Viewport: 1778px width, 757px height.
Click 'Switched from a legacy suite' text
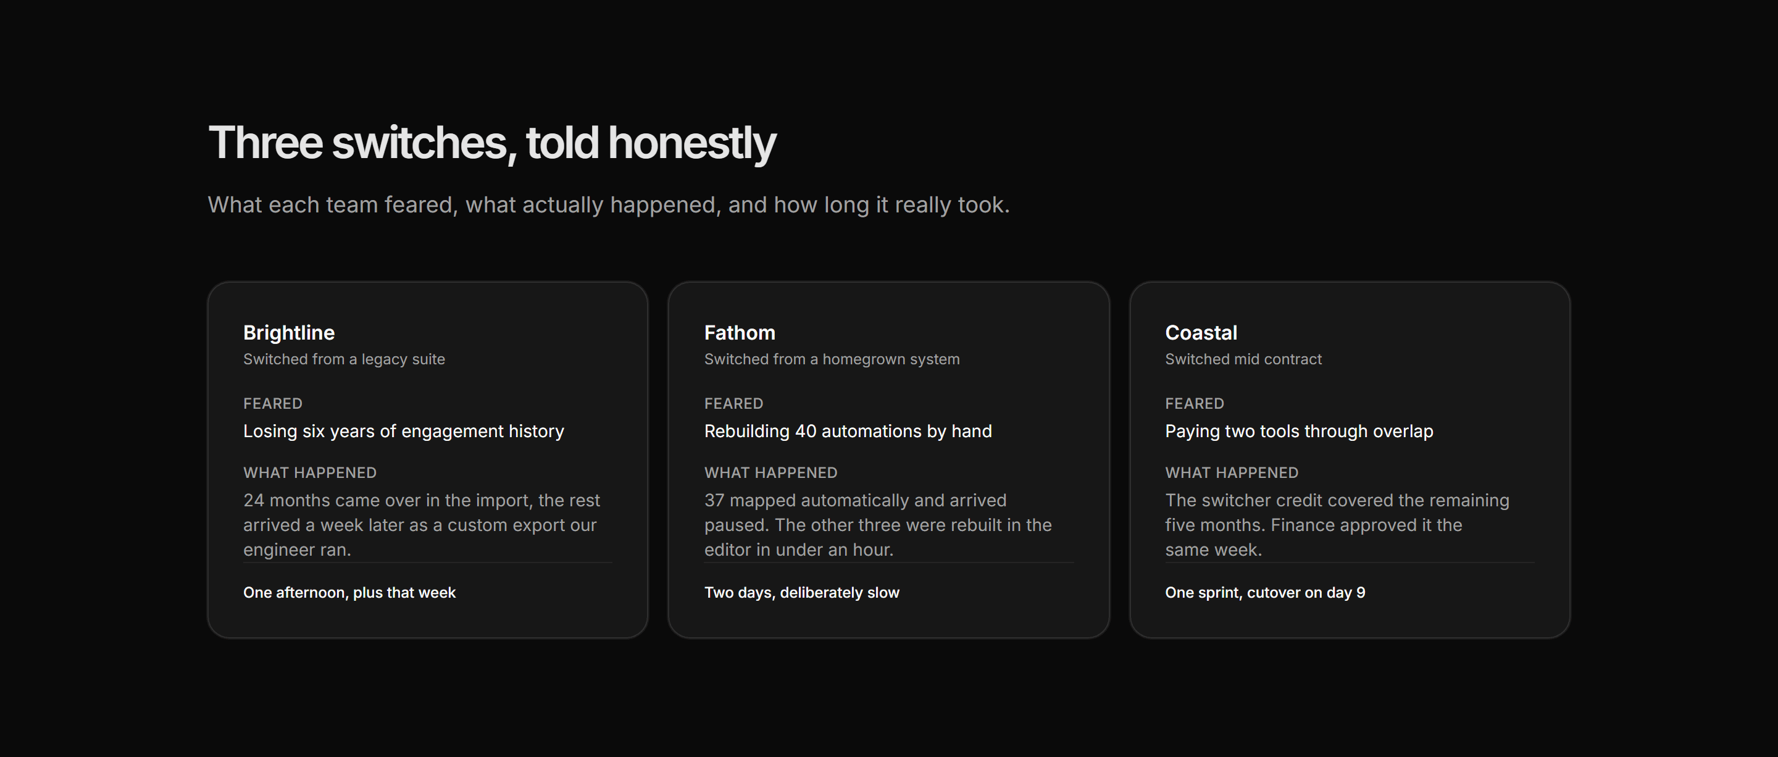344,359
